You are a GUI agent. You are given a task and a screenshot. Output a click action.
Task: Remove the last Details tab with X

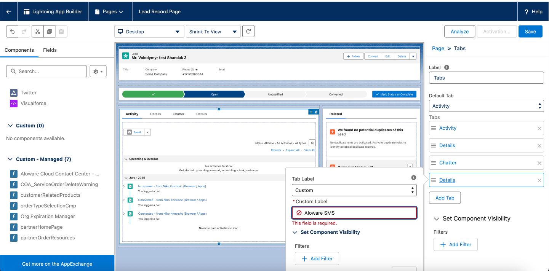click(539, 180)
